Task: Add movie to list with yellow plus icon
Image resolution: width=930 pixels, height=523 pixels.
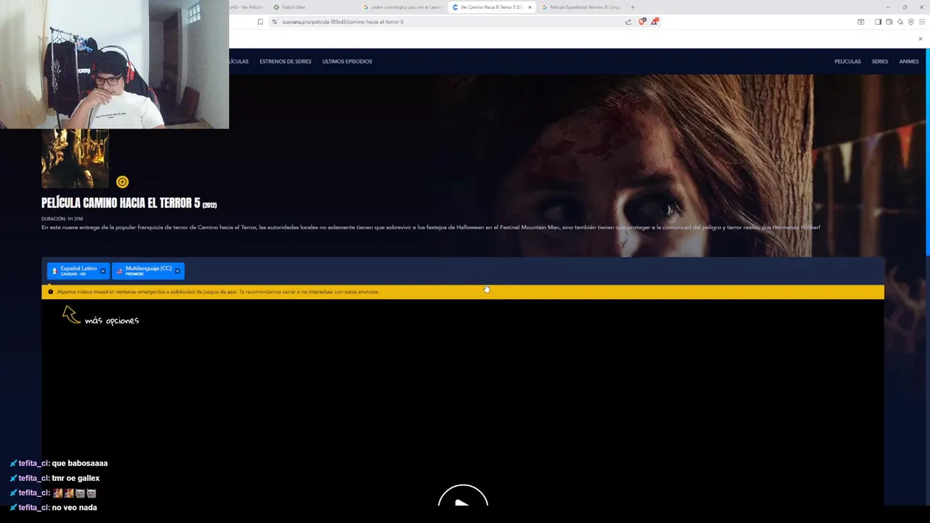Action: (x=122, y=182)
